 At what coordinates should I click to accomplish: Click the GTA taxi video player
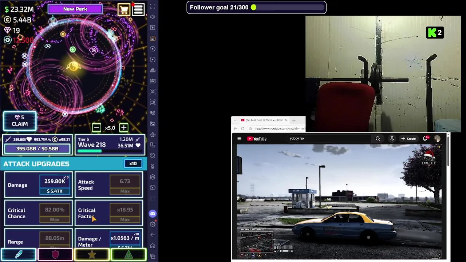pos(339,202)
